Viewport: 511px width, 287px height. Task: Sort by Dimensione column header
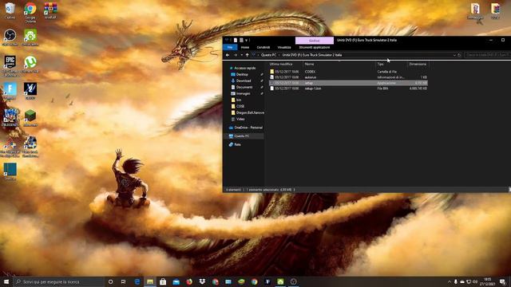418,64
